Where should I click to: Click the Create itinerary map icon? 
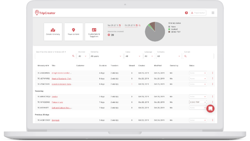(53, 30)
